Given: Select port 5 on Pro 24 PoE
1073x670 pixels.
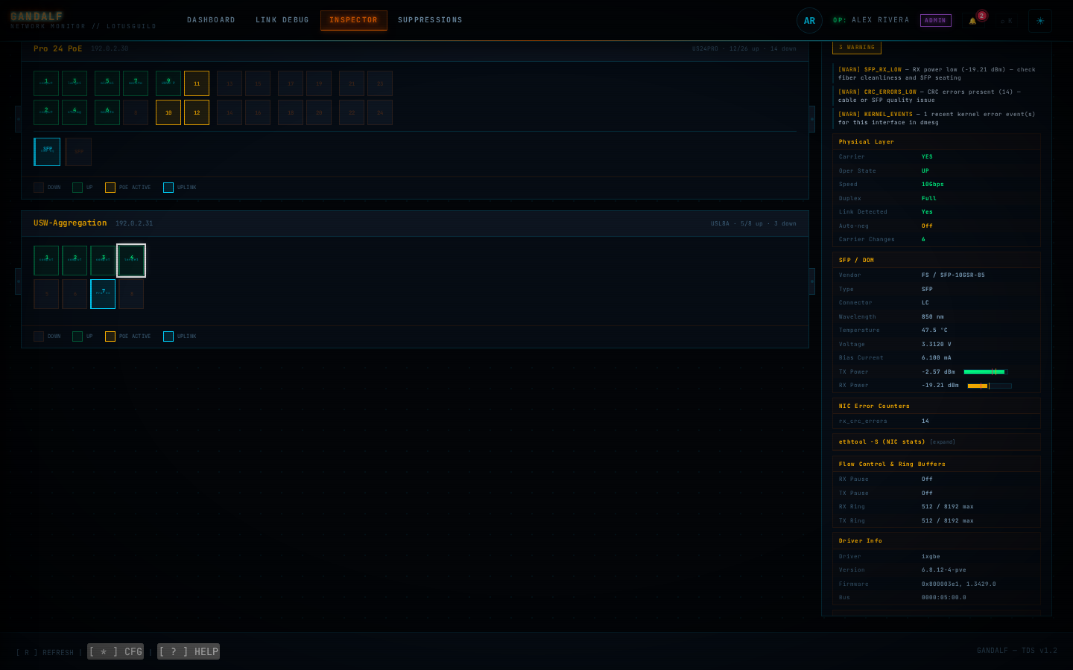Looking at the screenshot, I should (107, 83).
